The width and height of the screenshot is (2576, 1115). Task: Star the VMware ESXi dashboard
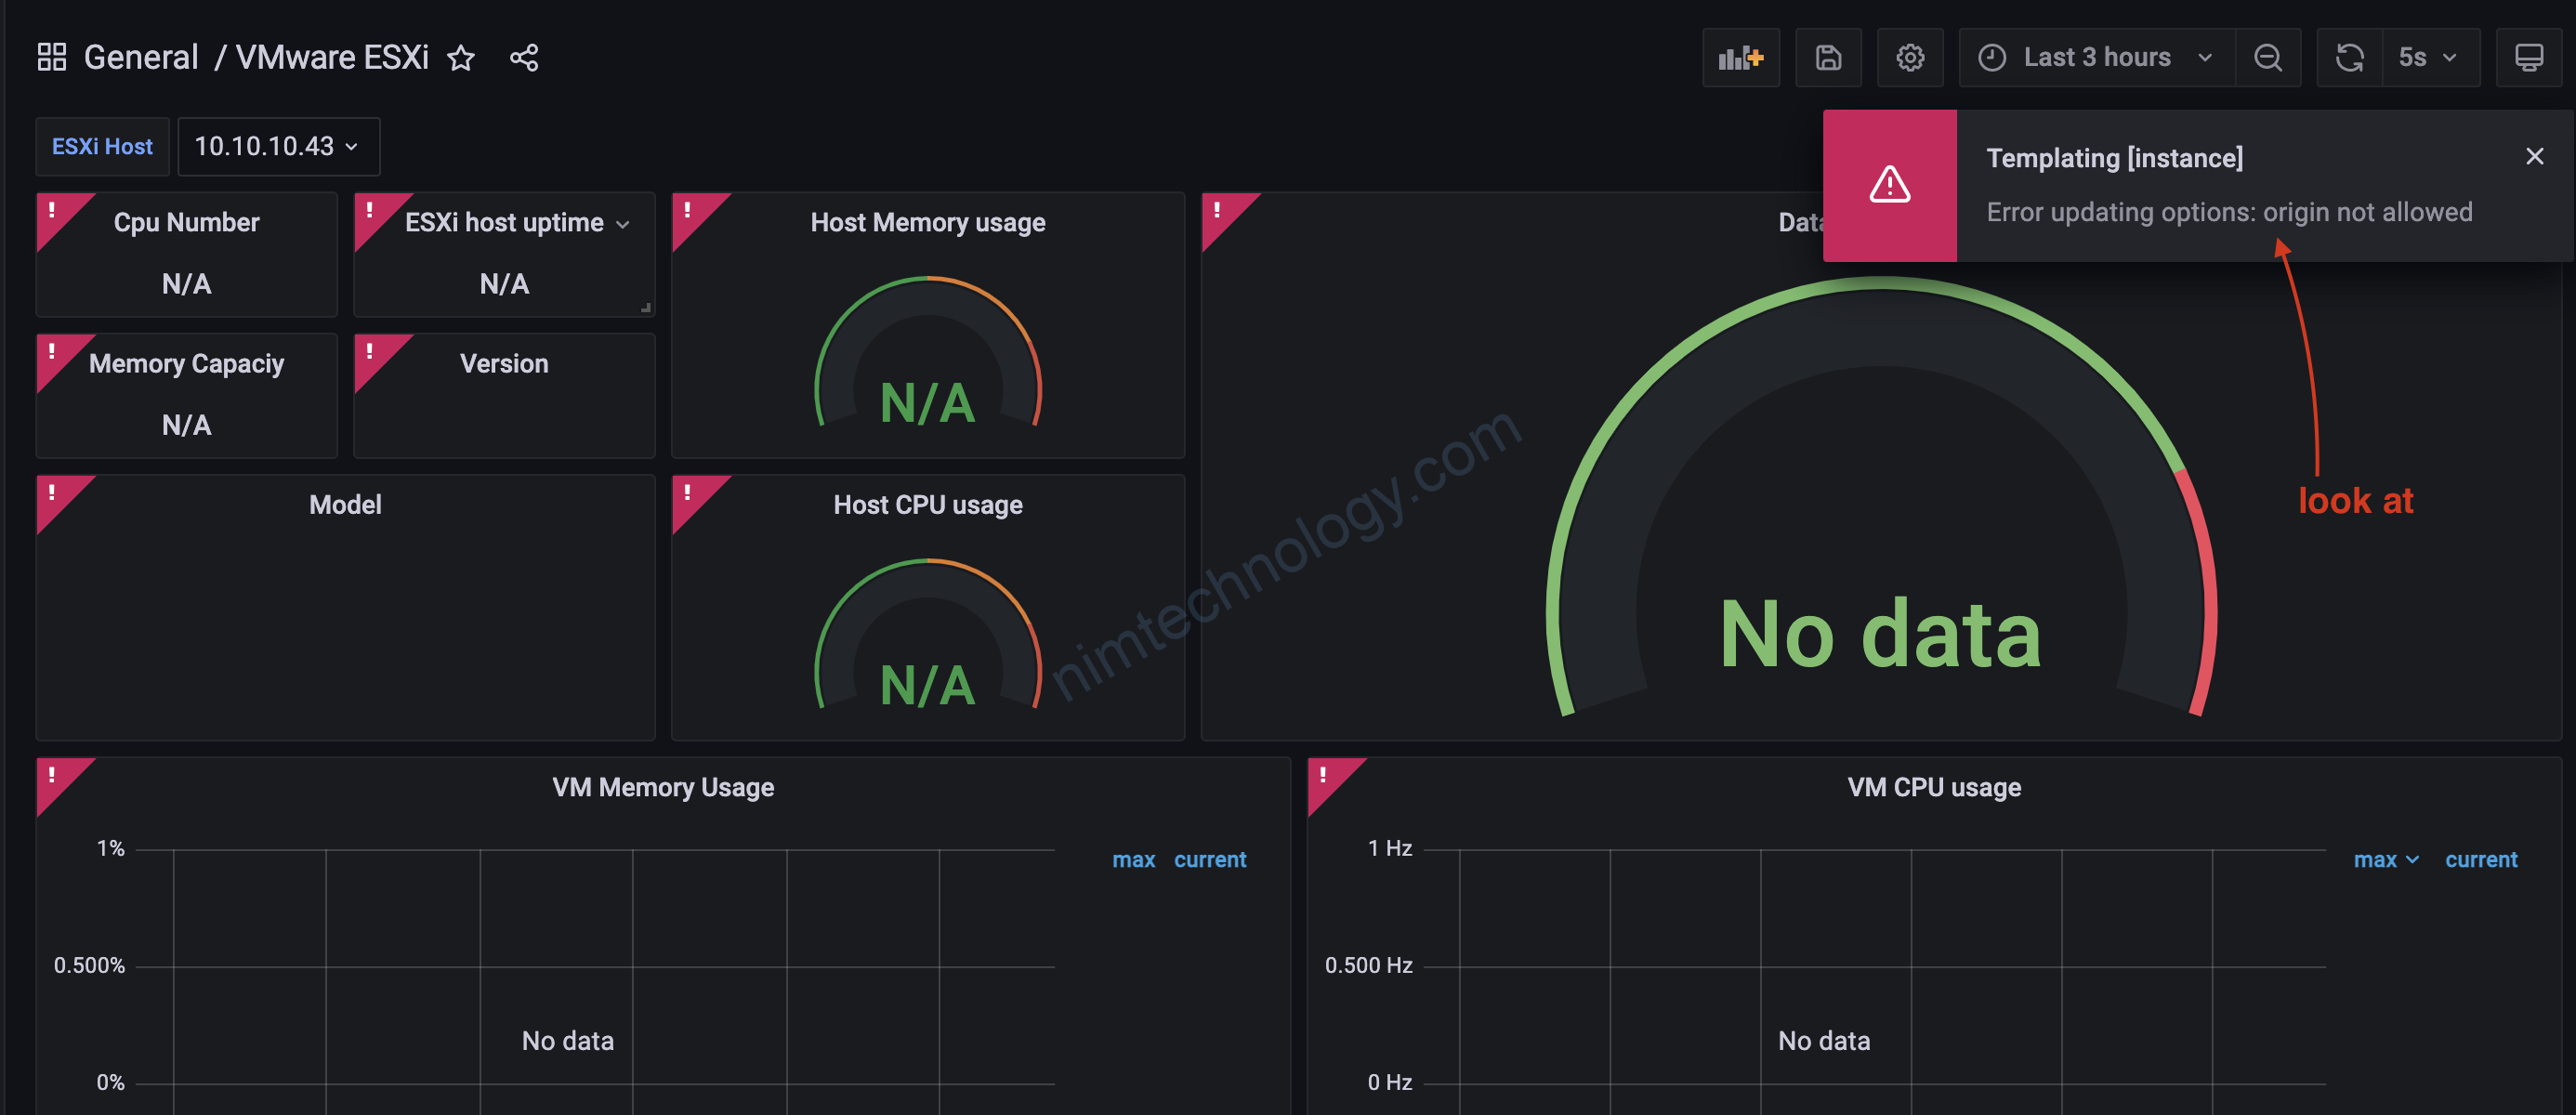point(461,58)
